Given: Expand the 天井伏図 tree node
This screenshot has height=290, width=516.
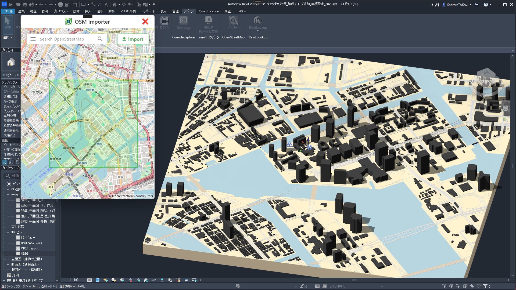Looking at the screenshot, I should point(8,227).
